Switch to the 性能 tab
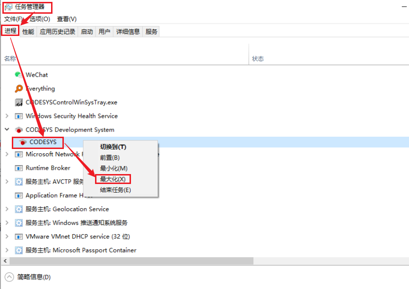 (x=28, y=32)
